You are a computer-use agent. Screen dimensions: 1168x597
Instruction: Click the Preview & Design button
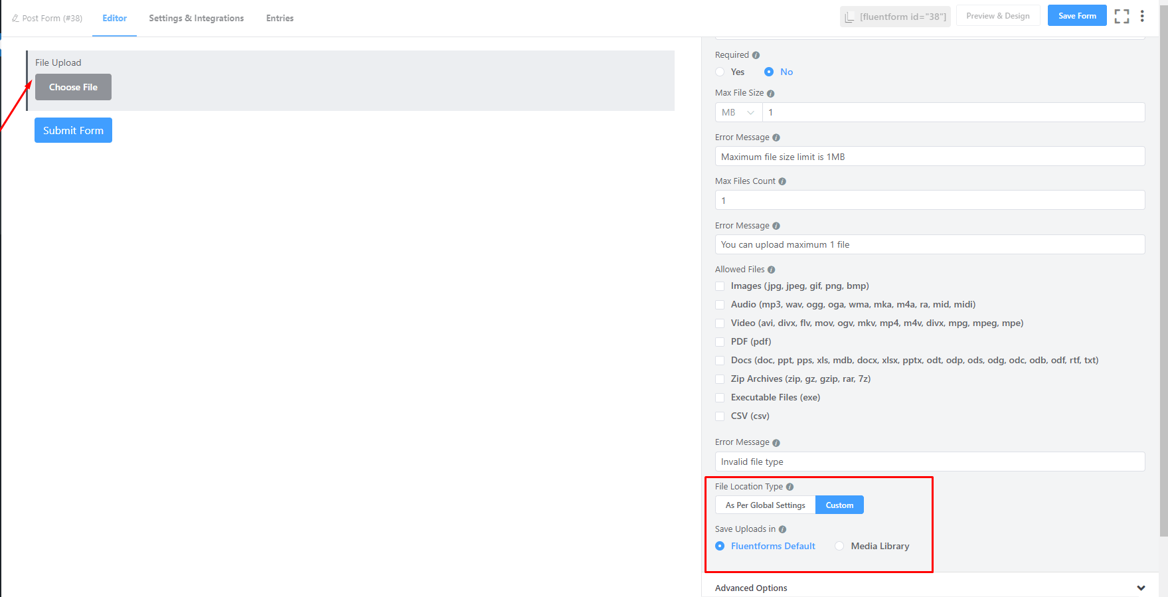(997, 16)
